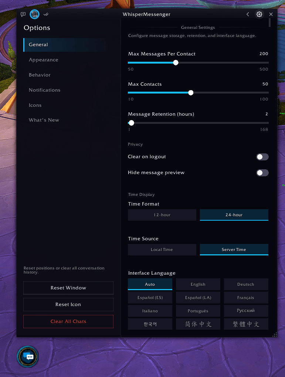Select Français language
285x377 pixels.
(x=246, y=298)
